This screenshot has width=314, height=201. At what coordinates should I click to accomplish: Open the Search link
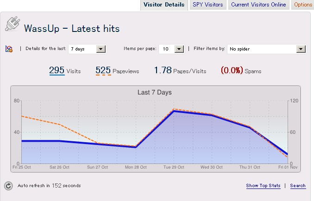point(298,186)
